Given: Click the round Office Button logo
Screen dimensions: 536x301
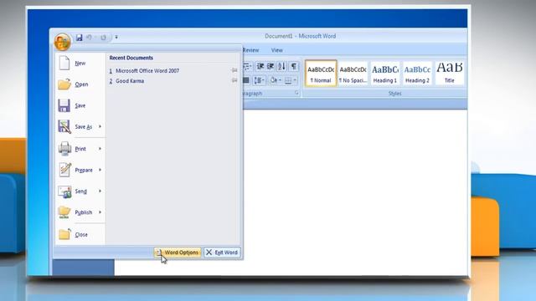Looking at the screenshot, I should [x=62, y=42].
